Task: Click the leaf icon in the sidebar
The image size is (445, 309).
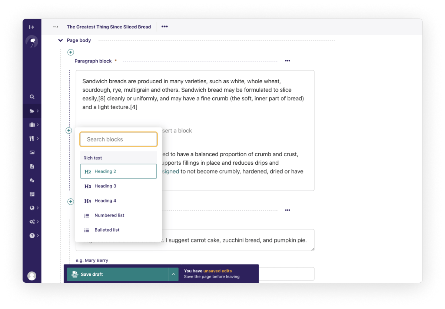Action: (32, 180)
